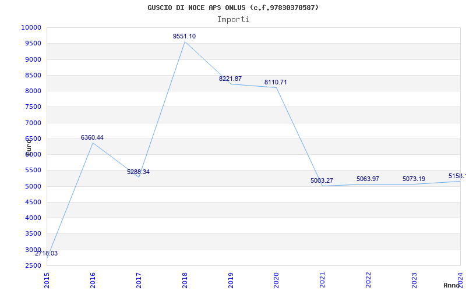Click the 9000 y-axis tick label
The height and width of the screenshot is (291, 466).
pyautogui.click(x=33, y=59)
